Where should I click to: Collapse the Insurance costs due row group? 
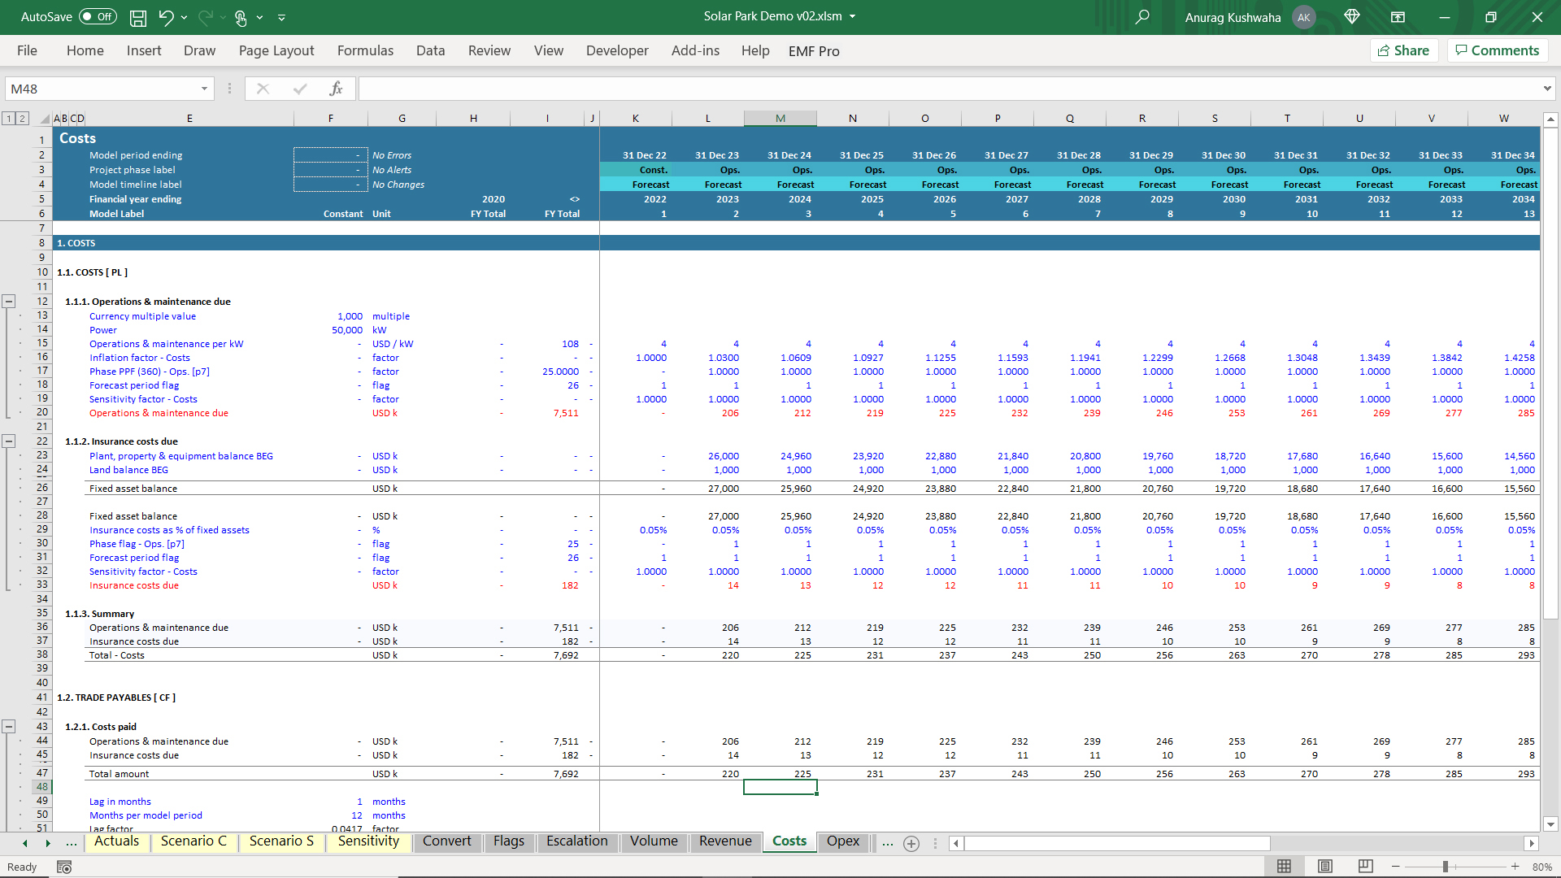[x=9, y=441]
